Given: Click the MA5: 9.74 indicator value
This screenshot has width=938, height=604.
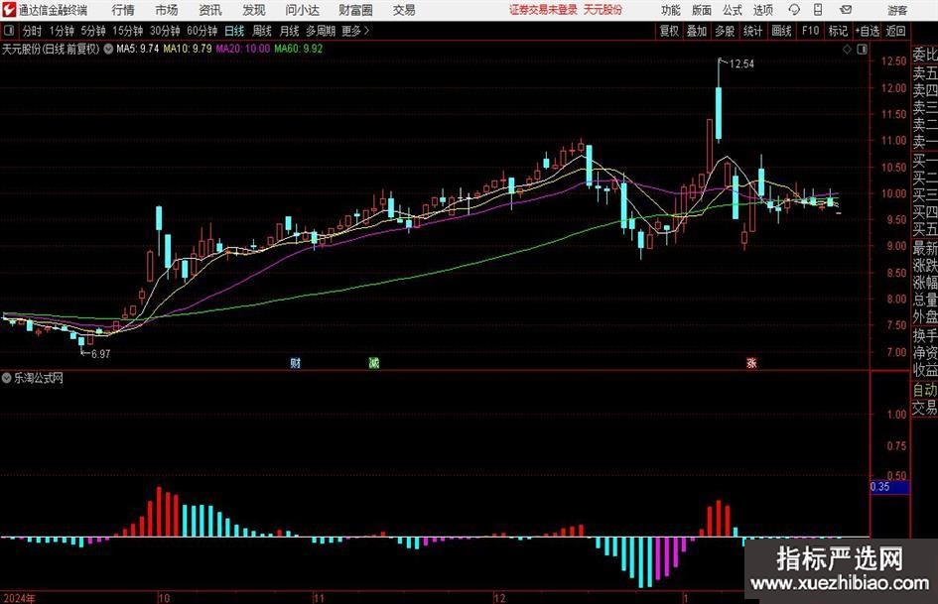Looking at the screenshot, I should [138, 49].
